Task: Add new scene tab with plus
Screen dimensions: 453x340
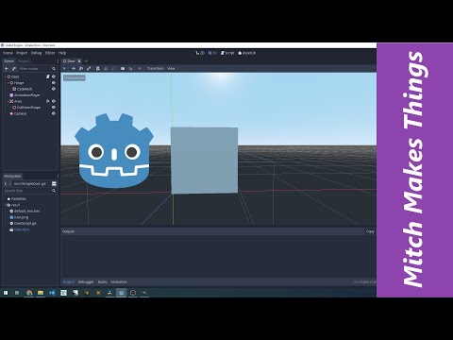Action: pos(86,60)
